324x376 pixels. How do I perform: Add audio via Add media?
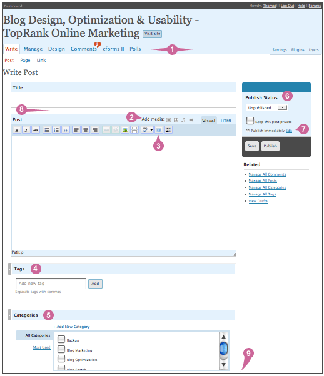[183, 120]
